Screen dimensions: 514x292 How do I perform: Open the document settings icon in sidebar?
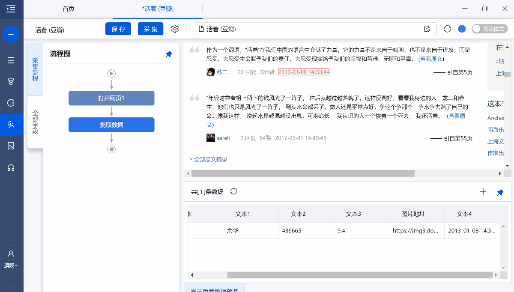pyautogui.click(x=11, y=146)
